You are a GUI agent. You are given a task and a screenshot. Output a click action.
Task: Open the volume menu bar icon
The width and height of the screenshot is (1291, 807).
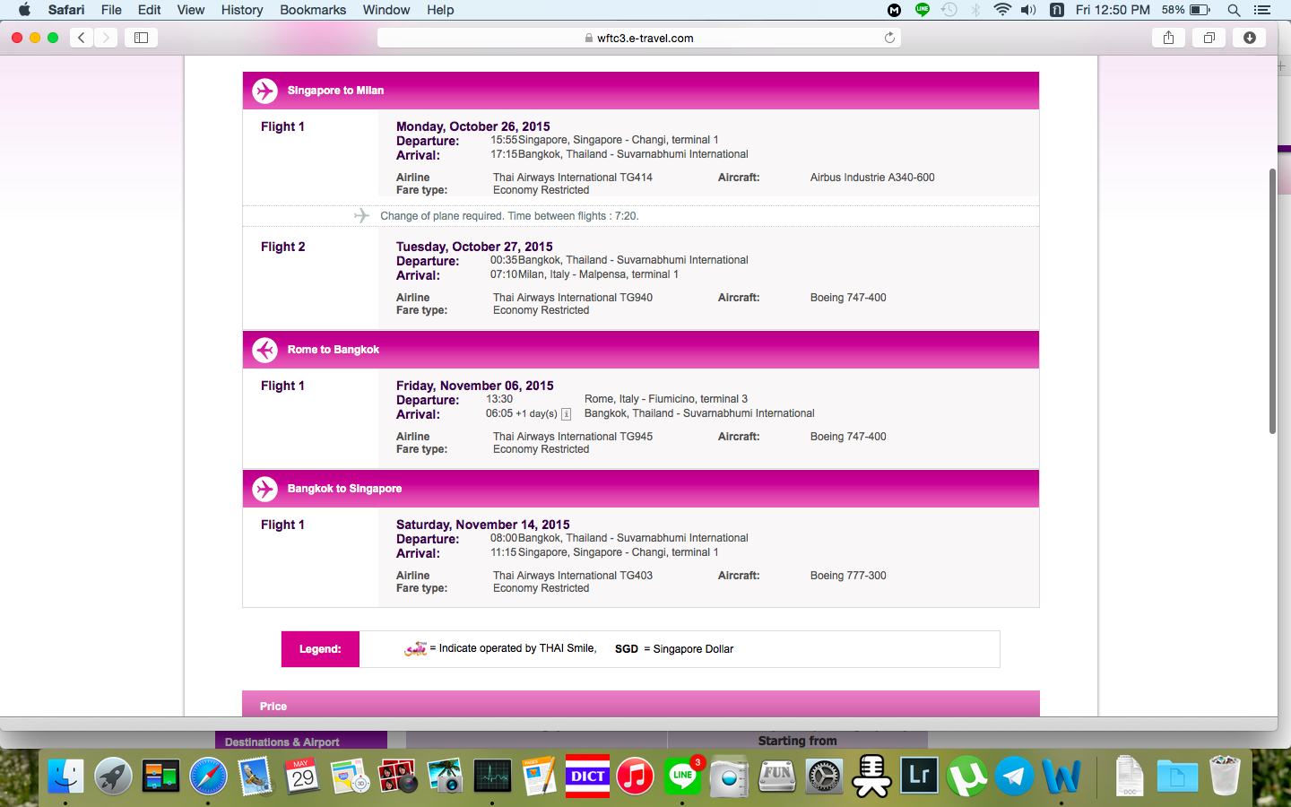(x=1028, y=10)
